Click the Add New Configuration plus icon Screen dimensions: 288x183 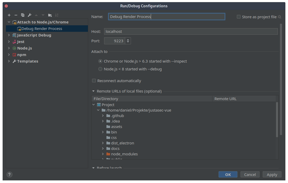point(9,15)
